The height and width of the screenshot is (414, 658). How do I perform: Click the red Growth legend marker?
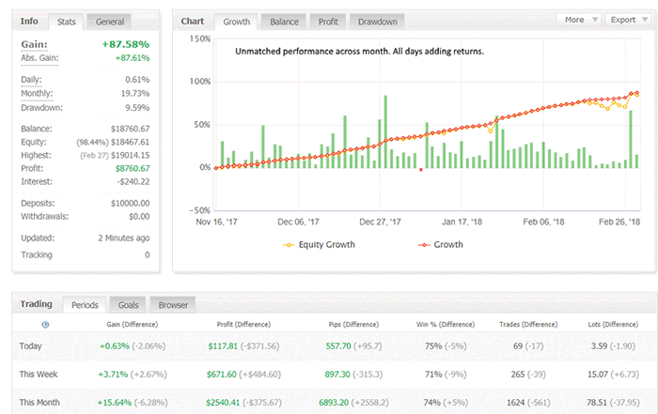[x=425, y=245]
